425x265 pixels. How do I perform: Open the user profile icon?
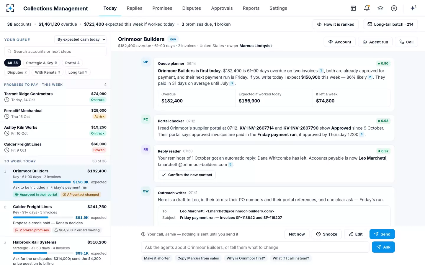pyautogui.click(x=394, y=8)
